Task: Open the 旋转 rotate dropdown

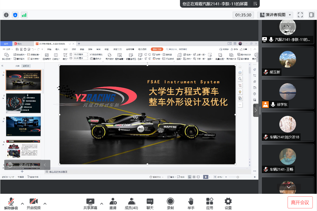Action: [x=179, y=56]
